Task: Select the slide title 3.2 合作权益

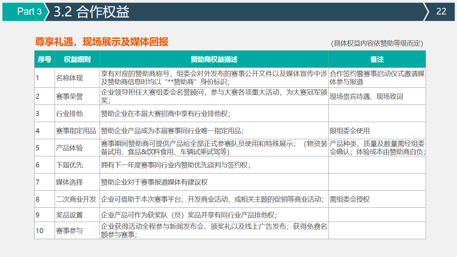Action: [x=91, y=12]
